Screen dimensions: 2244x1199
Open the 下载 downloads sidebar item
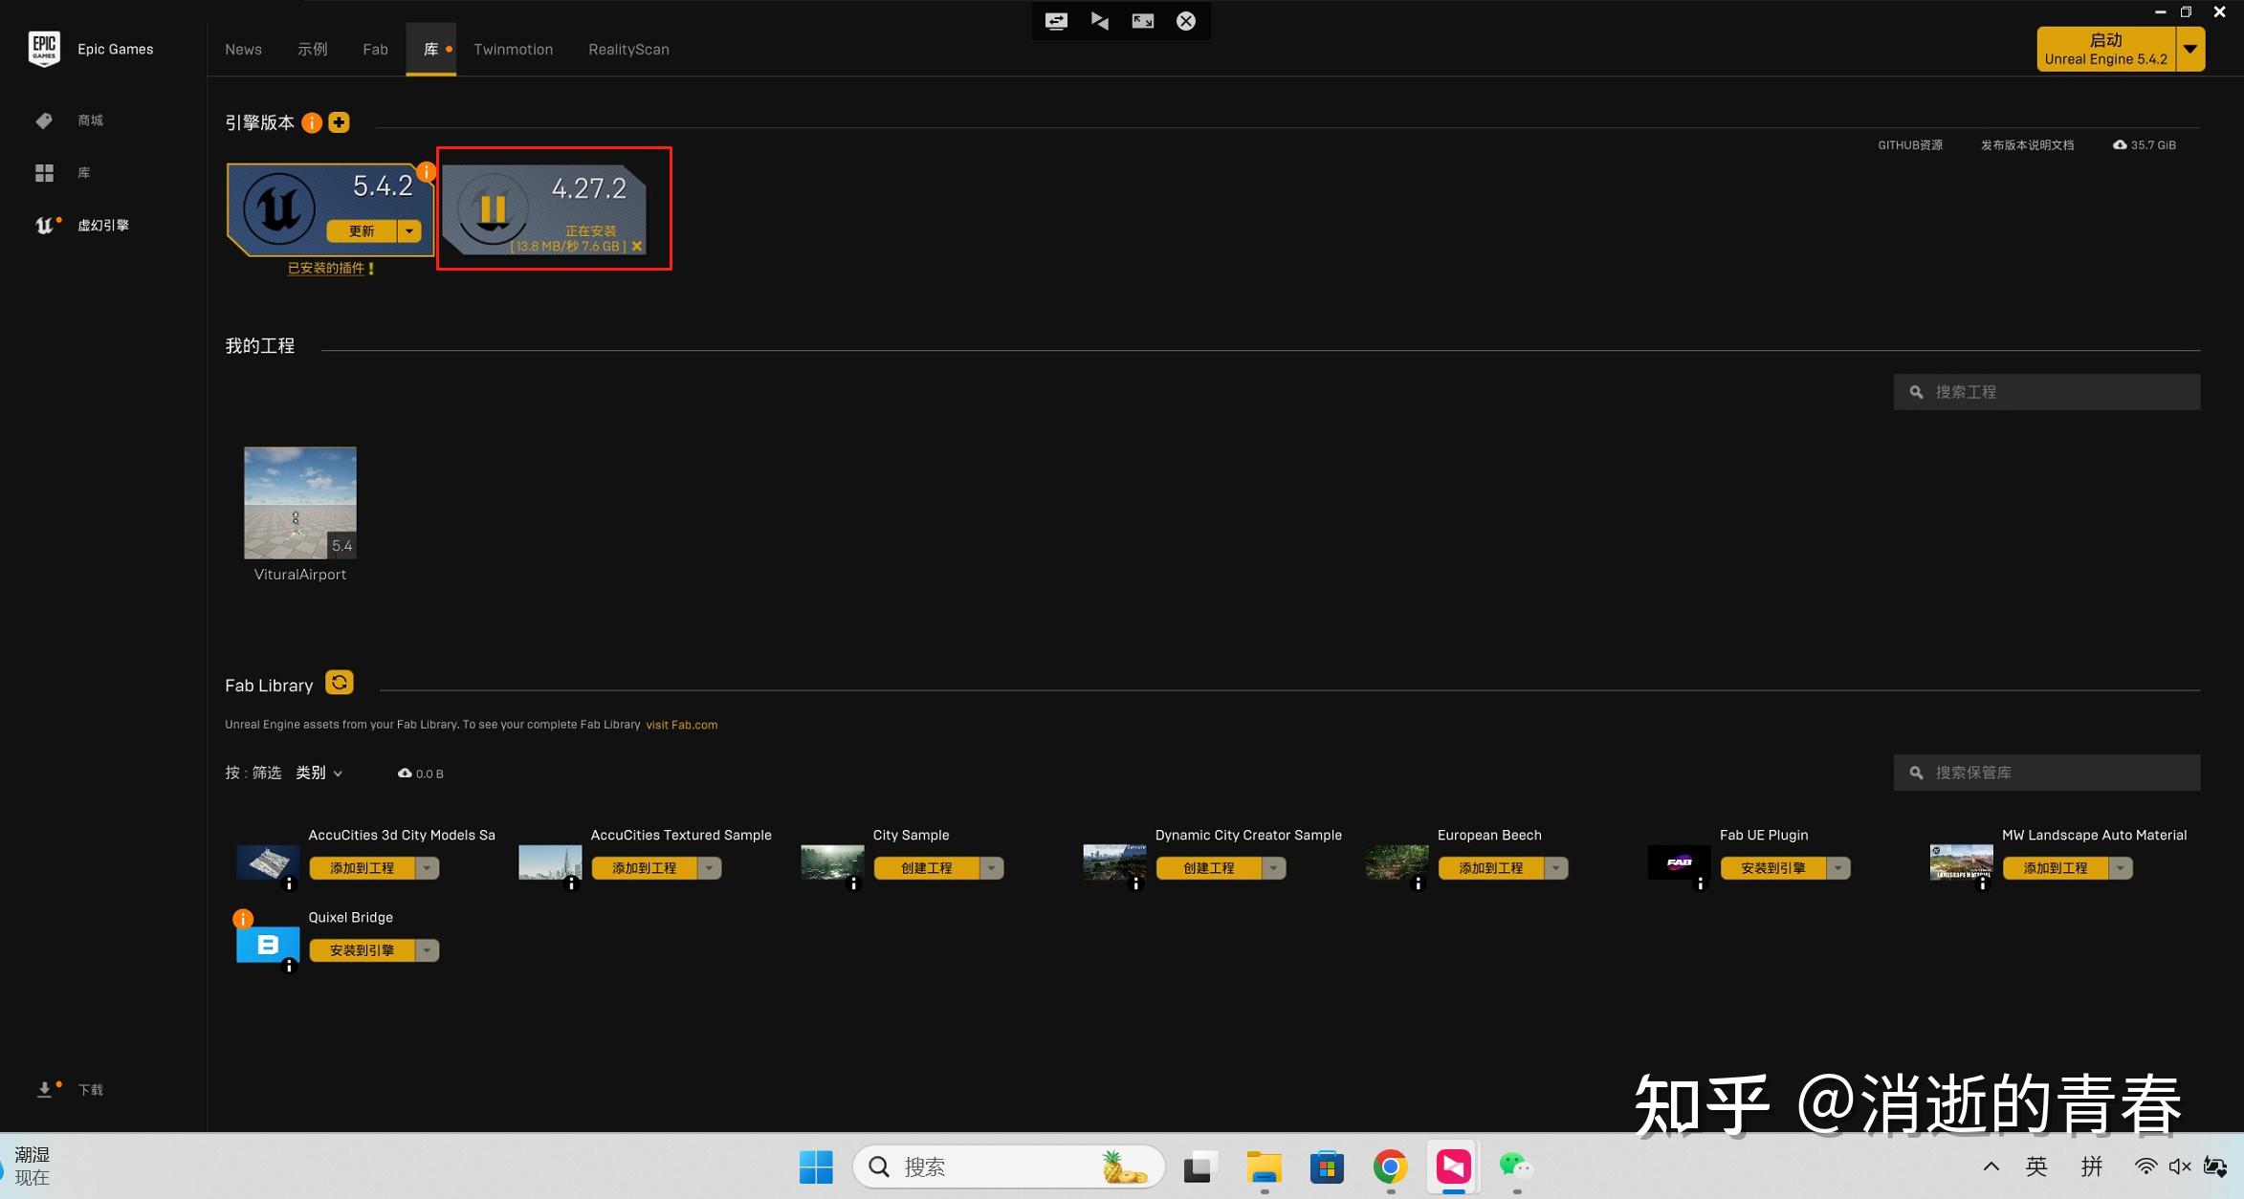pos(90,1090)
